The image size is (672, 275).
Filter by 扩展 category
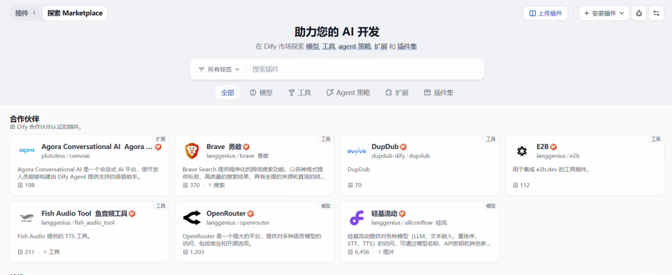(x=397, y=92)
